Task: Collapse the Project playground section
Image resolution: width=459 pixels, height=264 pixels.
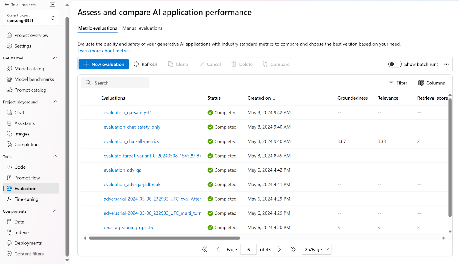Action: pyautogui.click(x=55, y=102)
